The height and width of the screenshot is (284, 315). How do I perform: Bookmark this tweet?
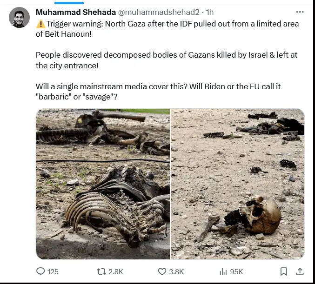pyautogui.click(x=284, y=271)
